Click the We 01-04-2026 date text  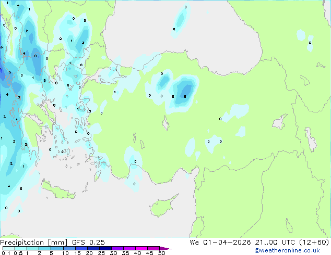click(220, 243)
